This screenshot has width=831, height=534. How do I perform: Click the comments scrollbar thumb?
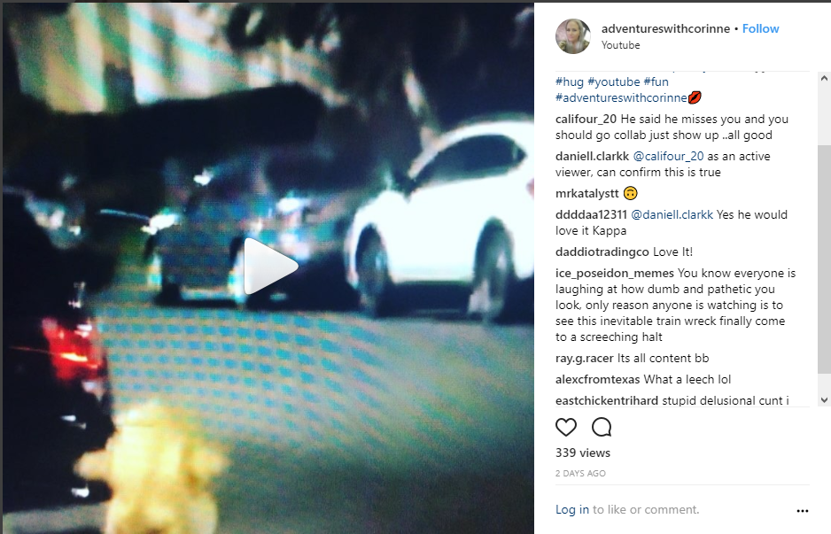824,259
